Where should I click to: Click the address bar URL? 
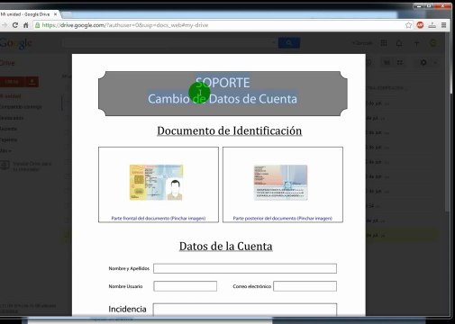point(125,25)
